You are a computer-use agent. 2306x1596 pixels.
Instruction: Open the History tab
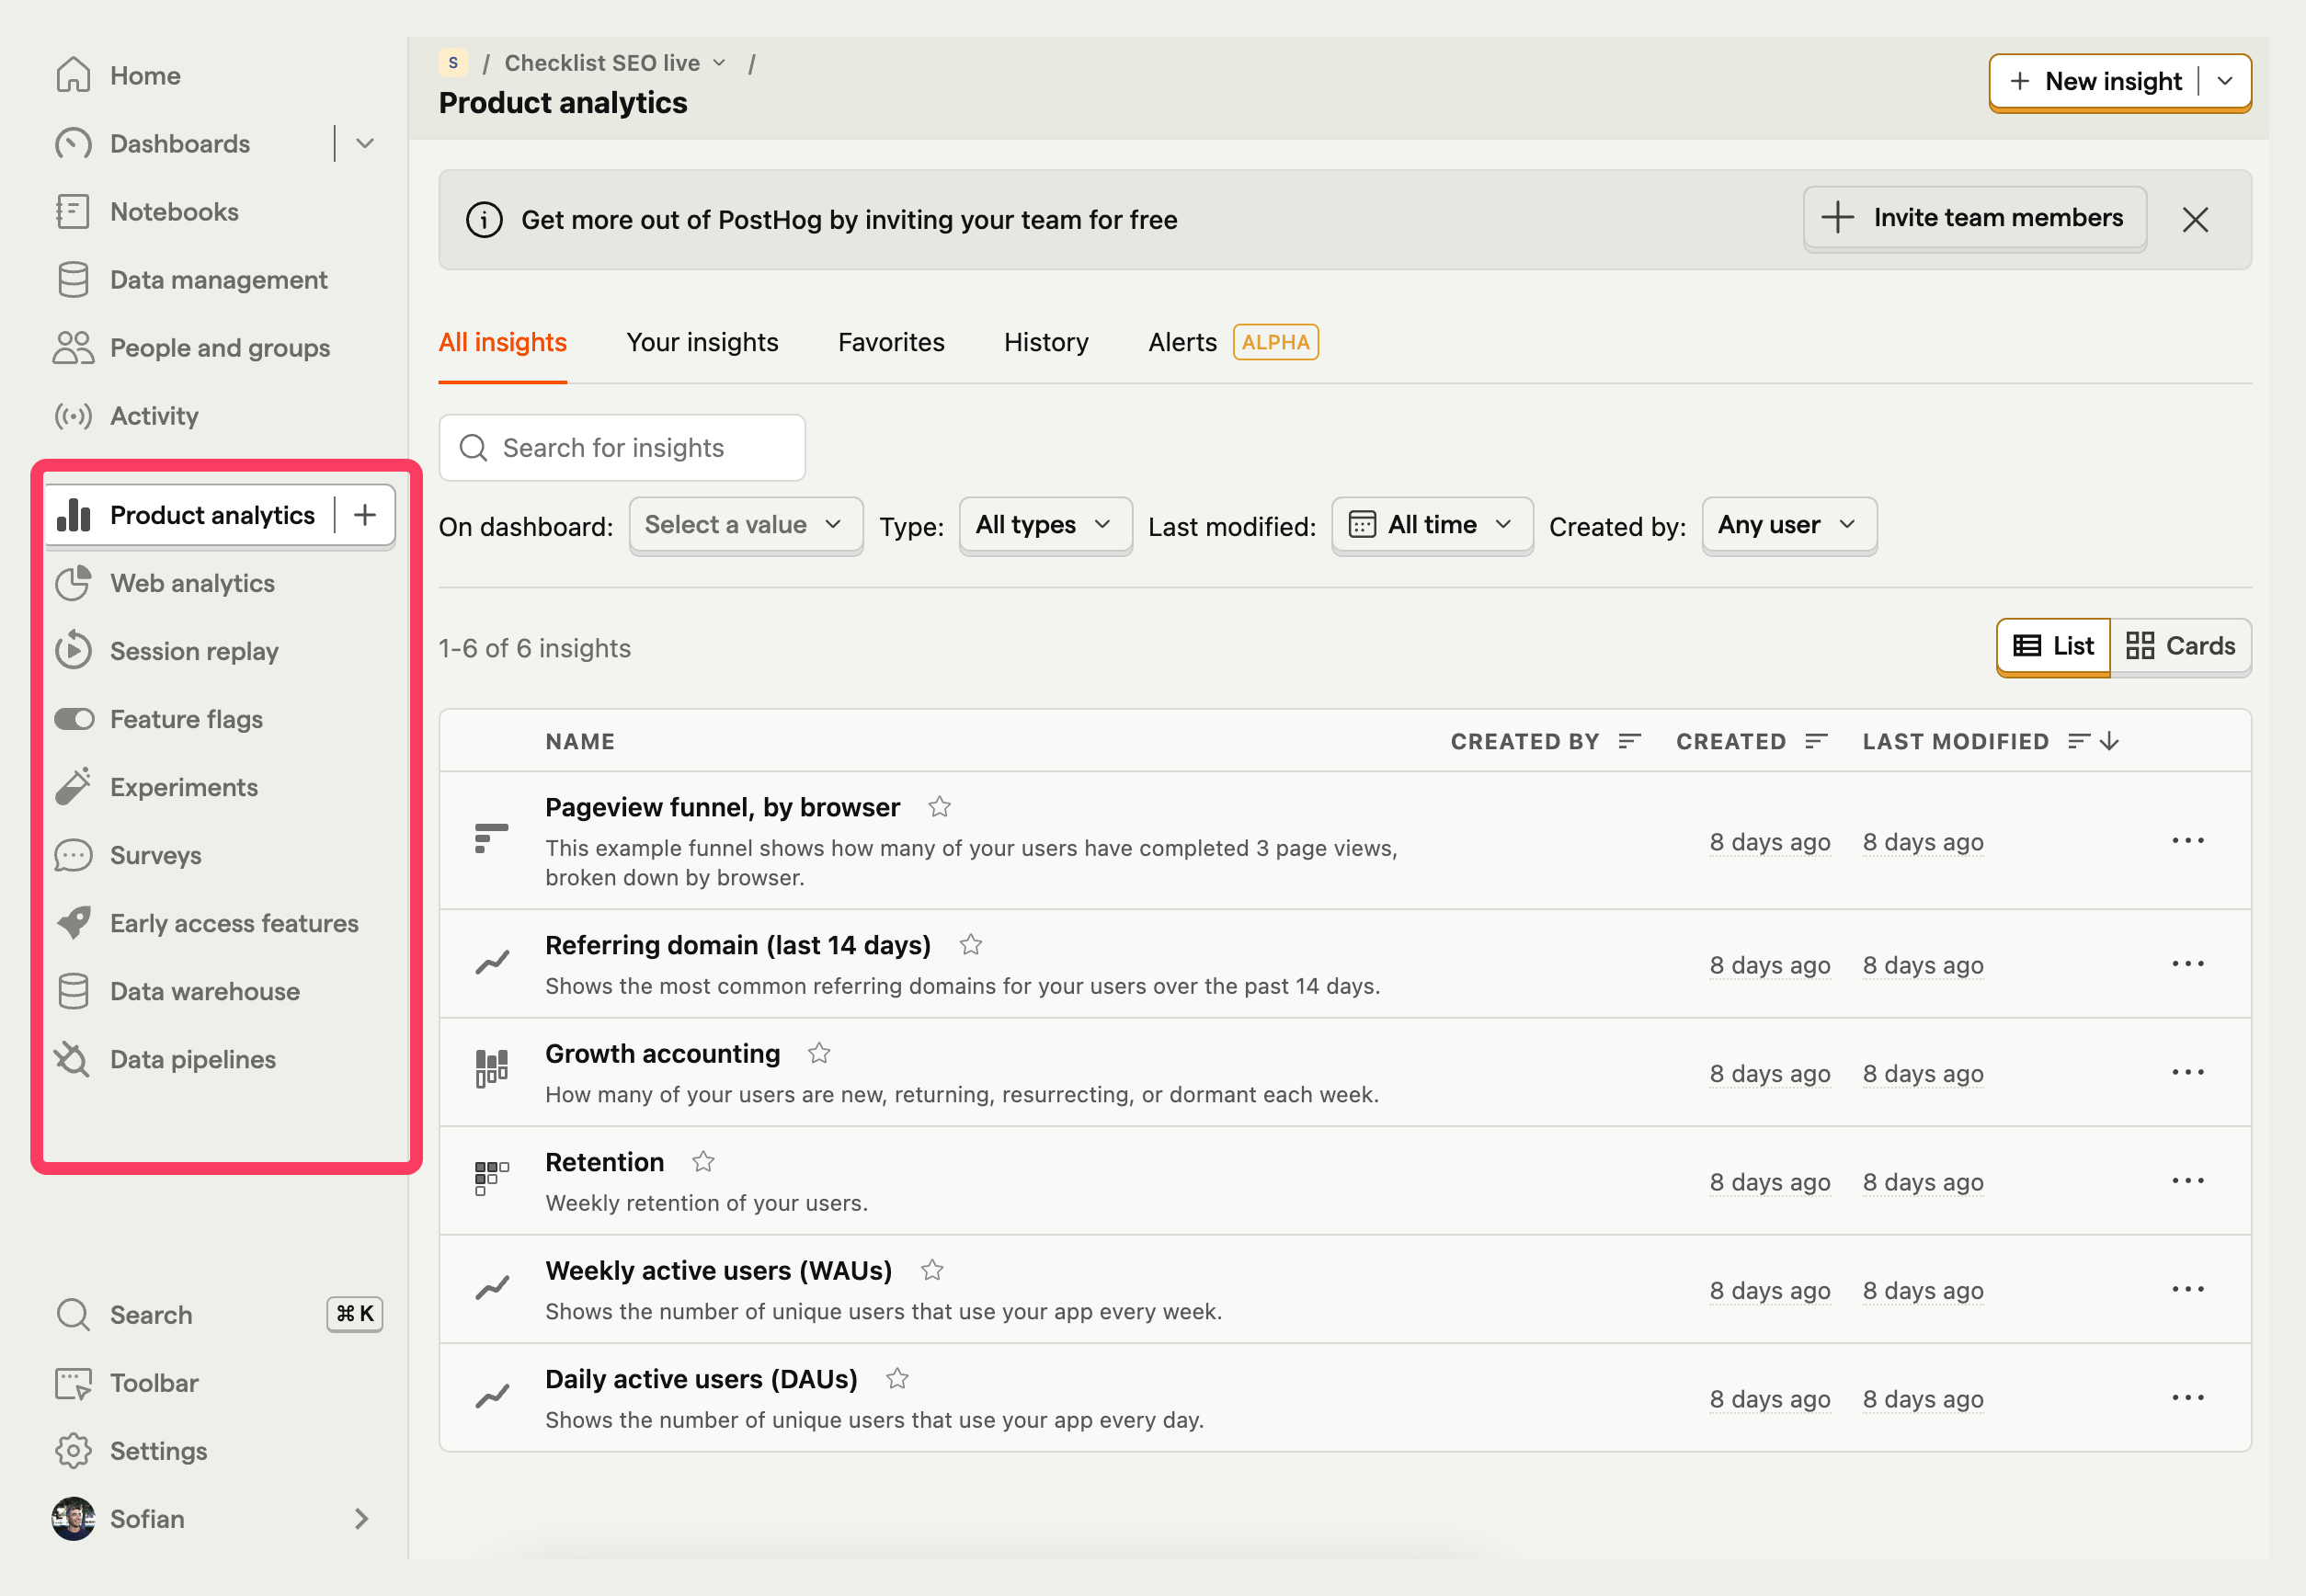[1045, 342]
